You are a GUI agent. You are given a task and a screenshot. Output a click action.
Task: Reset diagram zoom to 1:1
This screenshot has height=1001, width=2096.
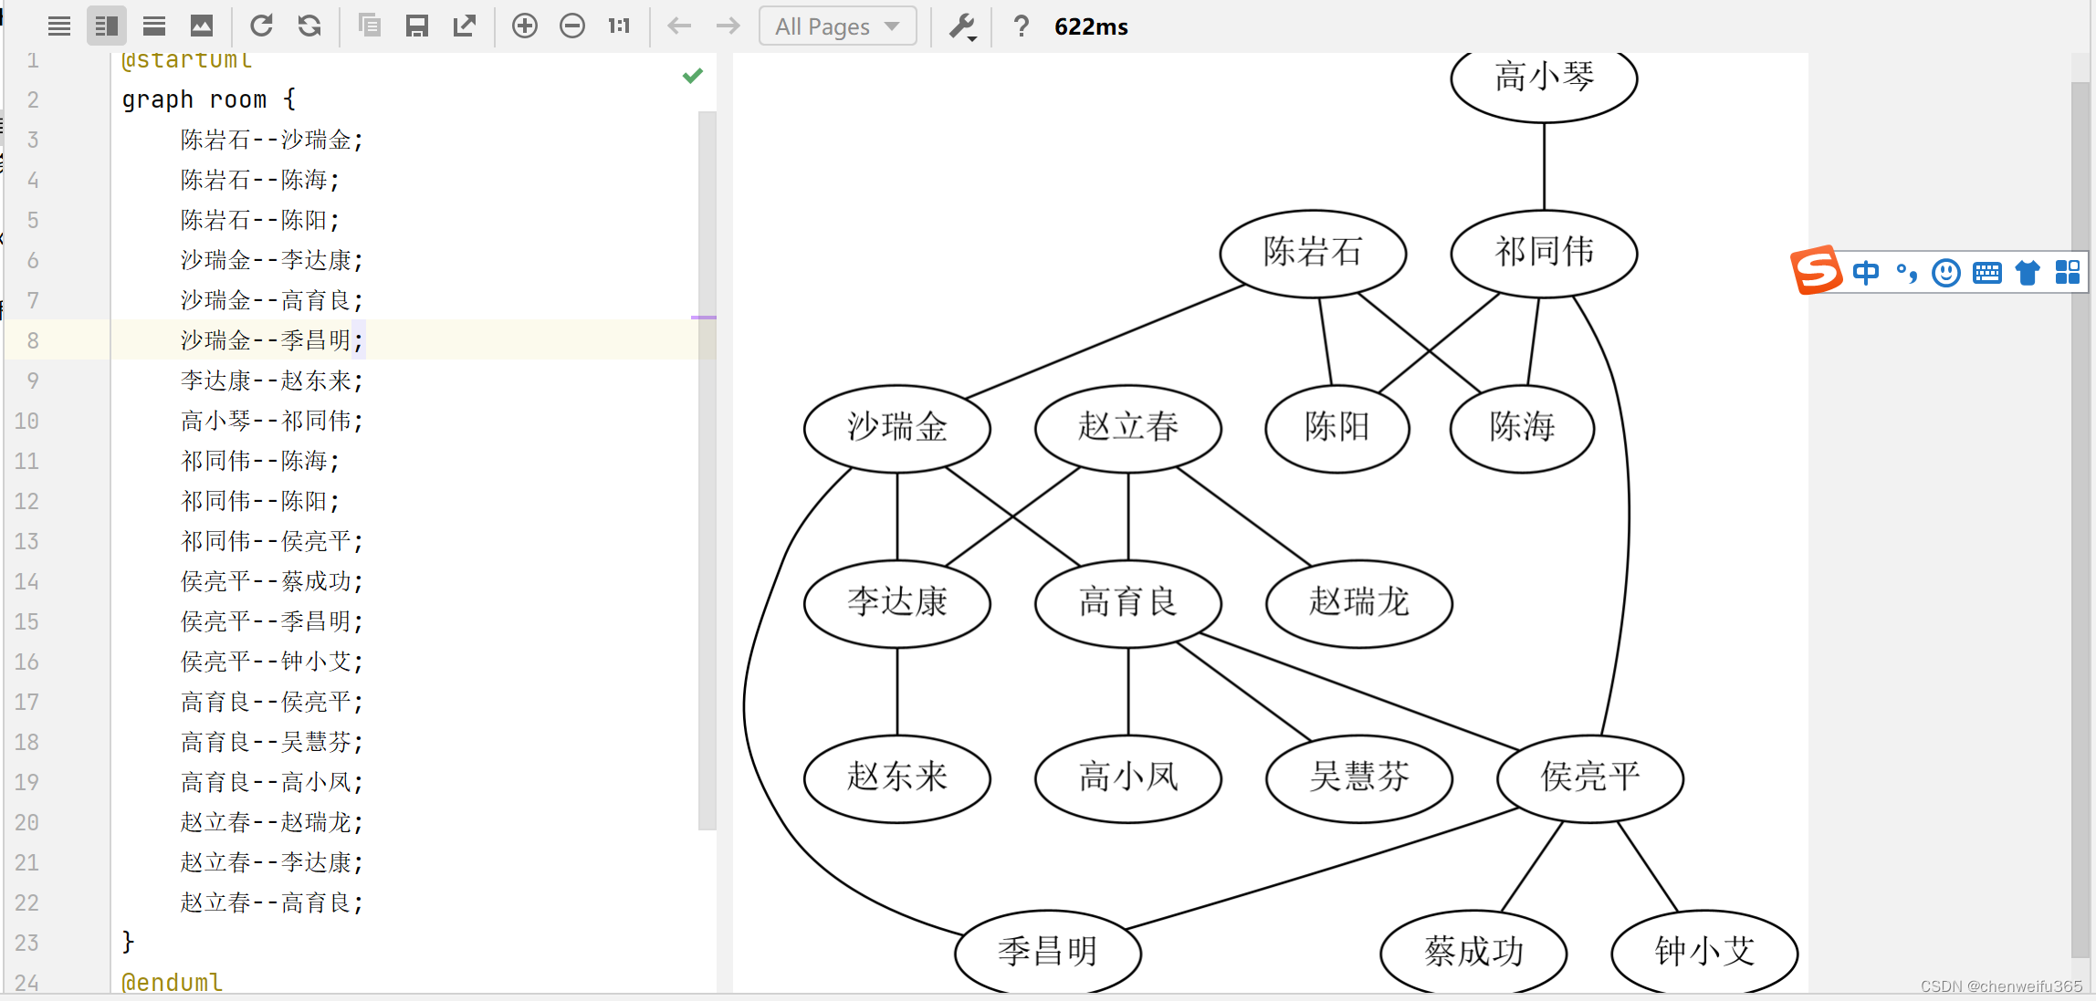pos(619,26)
